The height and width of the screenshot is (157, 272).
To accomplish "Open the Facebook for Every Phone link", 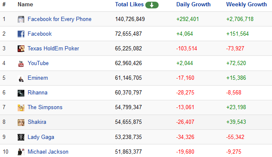I will click(x=60, y=19).
